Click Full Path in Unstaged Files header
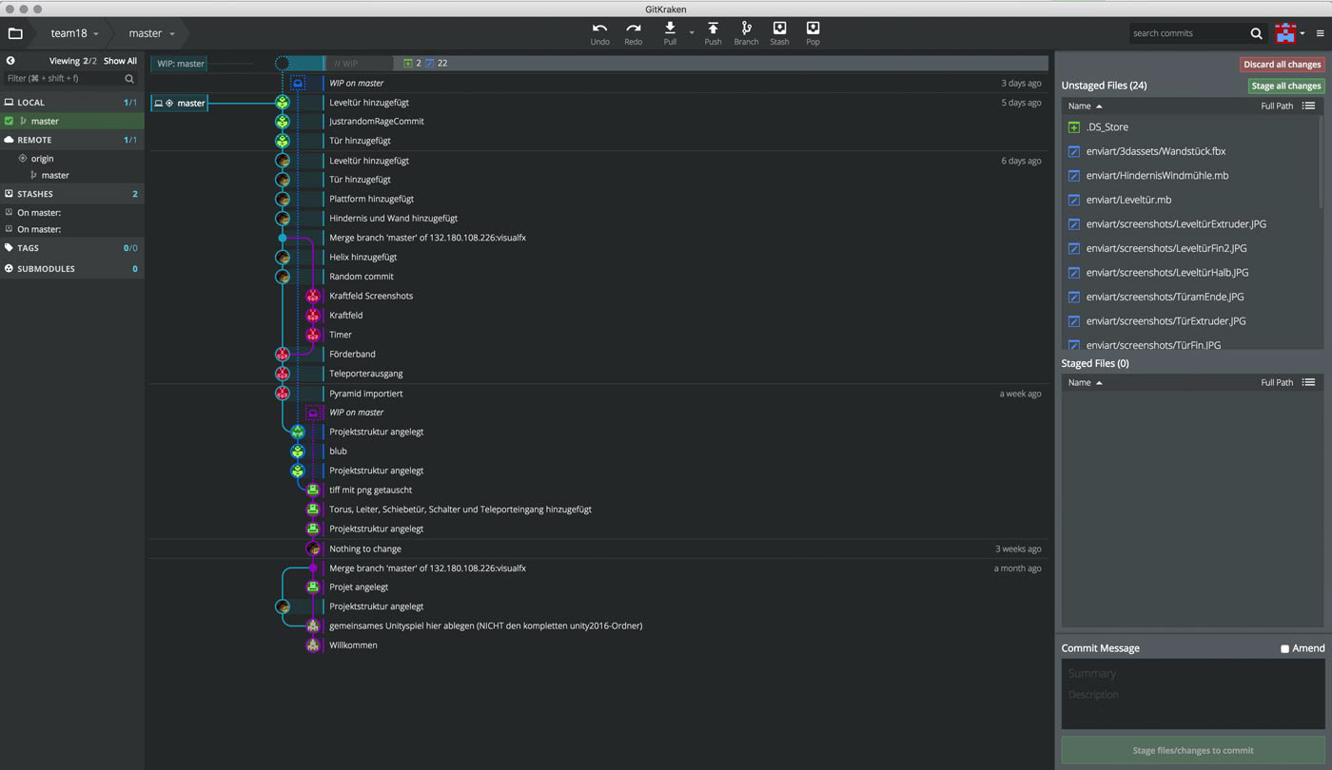 coord(1277,106)
